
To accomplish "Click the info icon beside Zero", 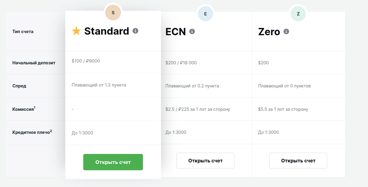I will (x=286, y=31).
